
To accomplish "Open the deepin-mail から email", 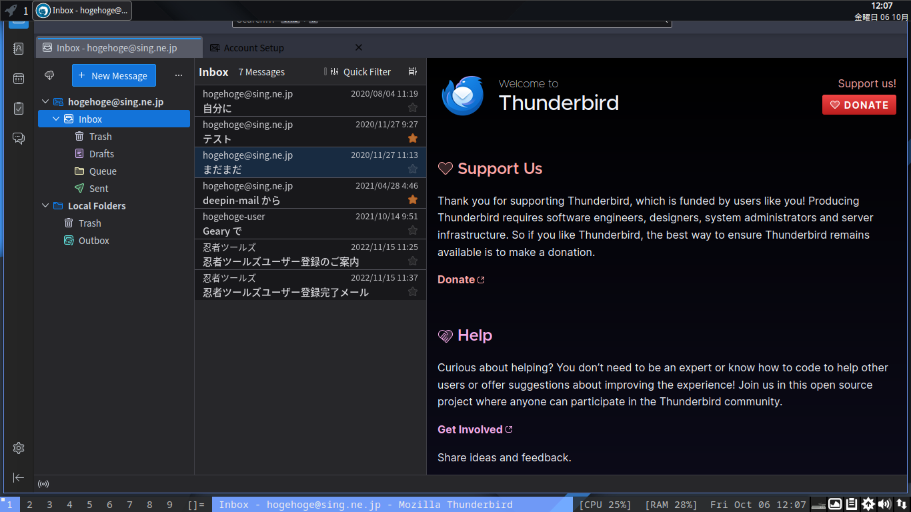I will click(x=310, y=193).
